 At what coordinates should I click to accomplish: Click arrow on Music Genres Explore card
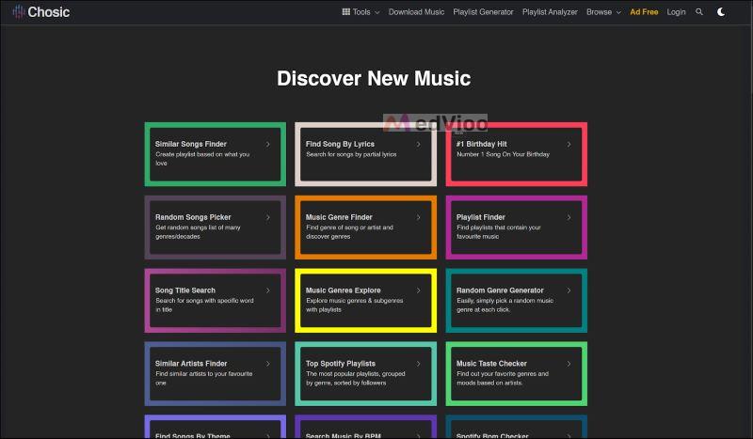418,290
